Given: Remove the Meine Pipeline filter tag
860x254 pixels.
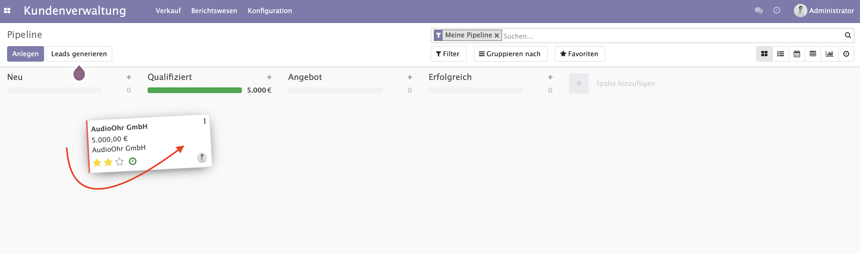Looking at the screenshot, I should point(497,35).
